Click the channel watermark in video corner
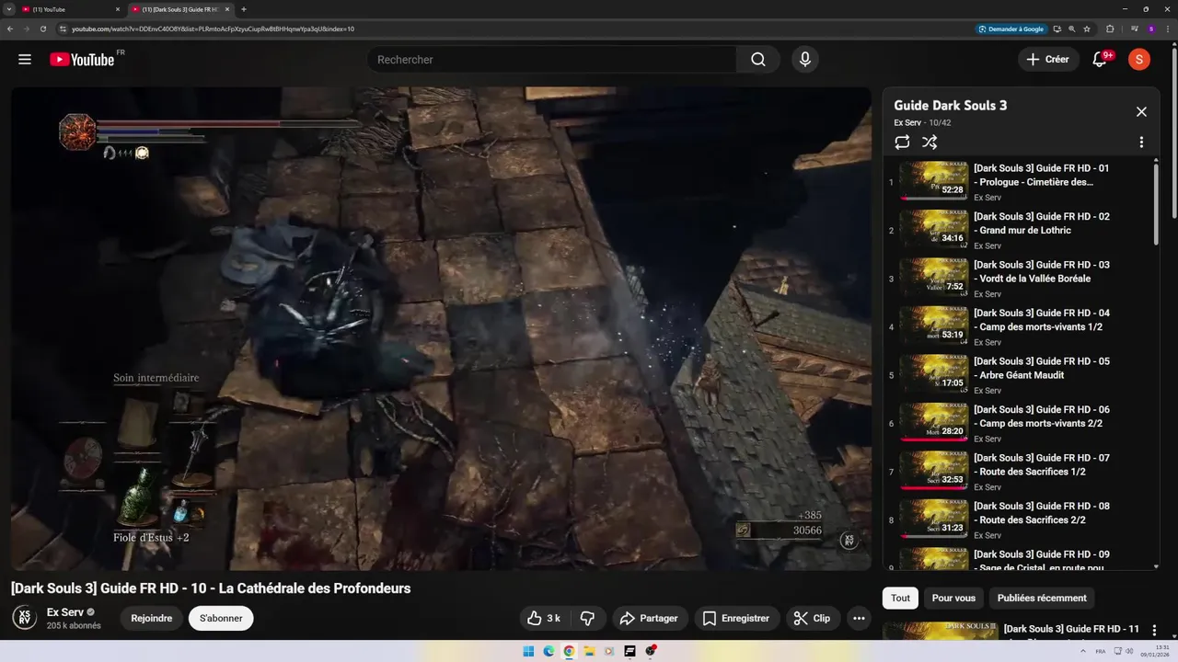Viewport: 1178px width, 662px height. [x=849, y=540]
